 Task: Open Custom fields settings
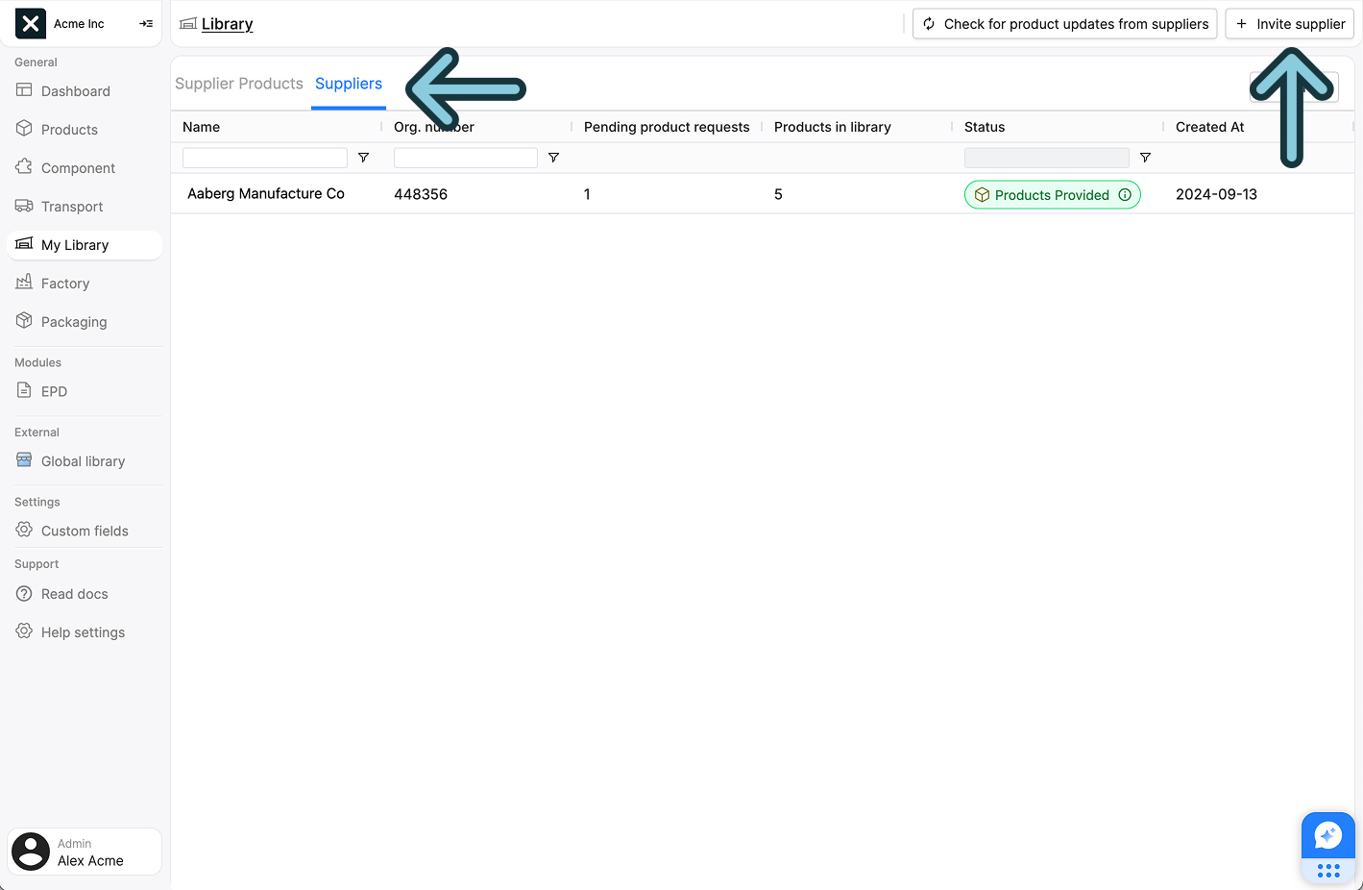click(x=85, y=531)
